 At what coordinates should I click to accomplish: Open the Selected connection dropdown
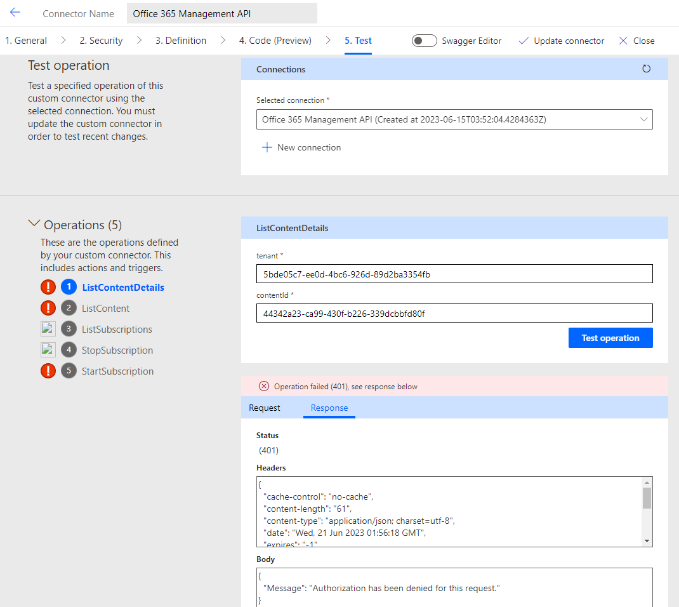454,119
